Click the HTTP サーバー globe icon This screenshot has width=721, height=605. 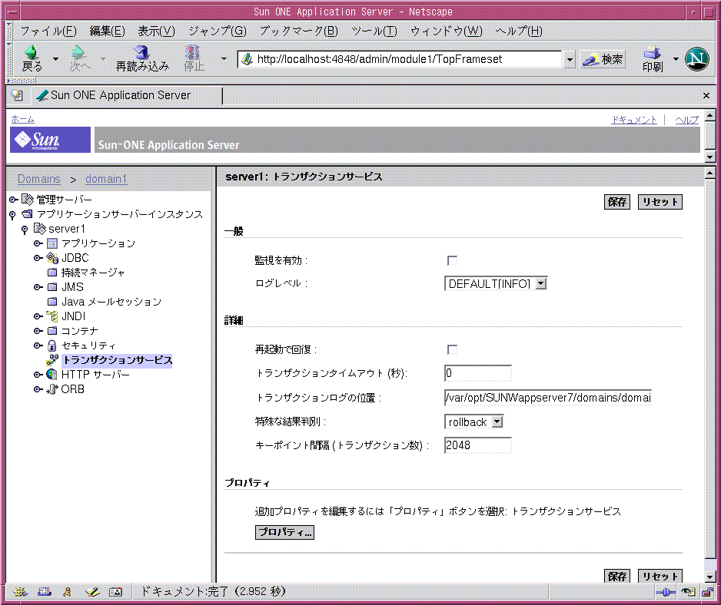point(52,375)
